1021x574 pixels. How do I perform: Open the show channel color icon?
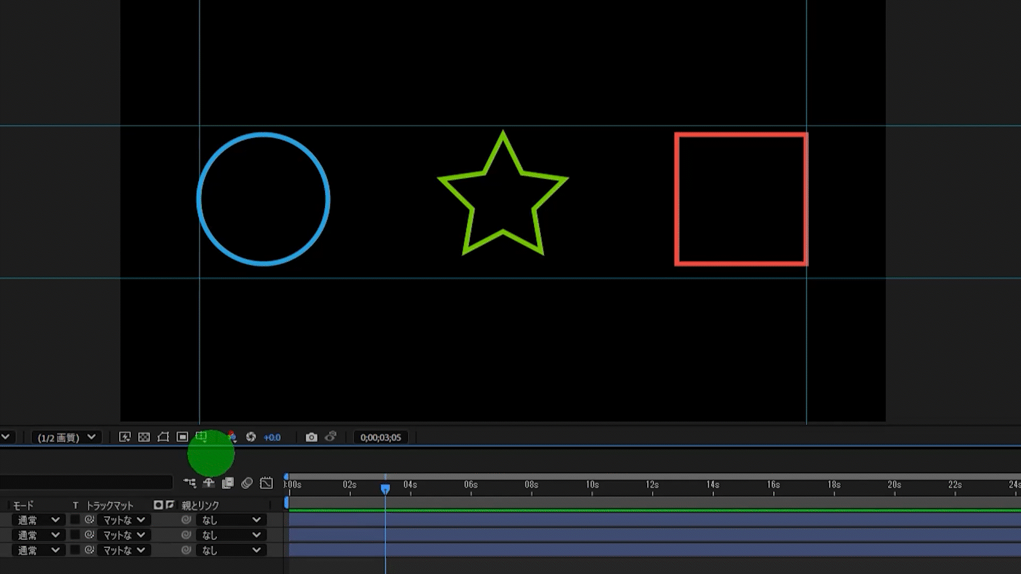[232, 437]
